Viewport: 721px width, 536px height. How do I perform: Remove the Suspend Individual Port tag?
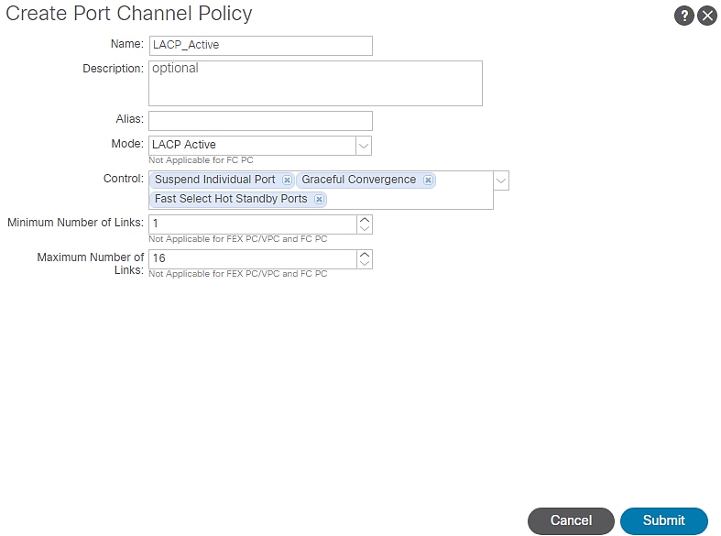(x=287, y=180)
